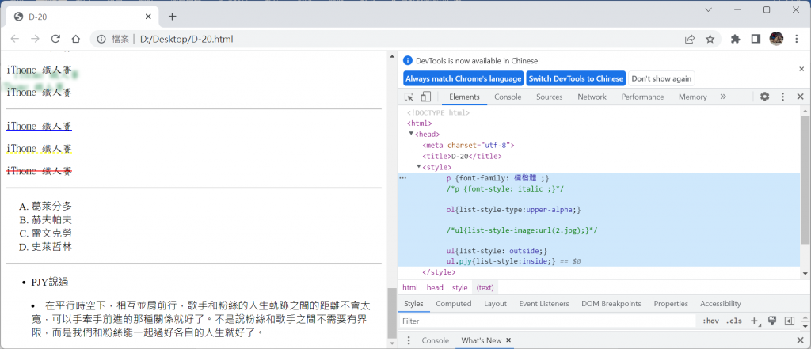Viewport: 811px width, 349px height.
Task: Select (text) in the breadcrumb bar
Action: (x=485, y=287)
